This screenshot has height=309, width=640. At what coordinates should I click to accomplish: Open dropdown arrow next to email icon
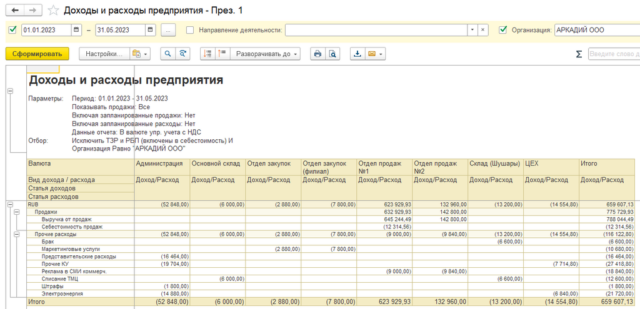point(381,54)
